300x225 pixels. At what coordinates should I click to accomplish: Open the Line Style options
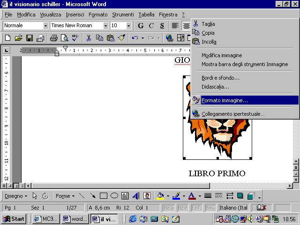point(208,195)
